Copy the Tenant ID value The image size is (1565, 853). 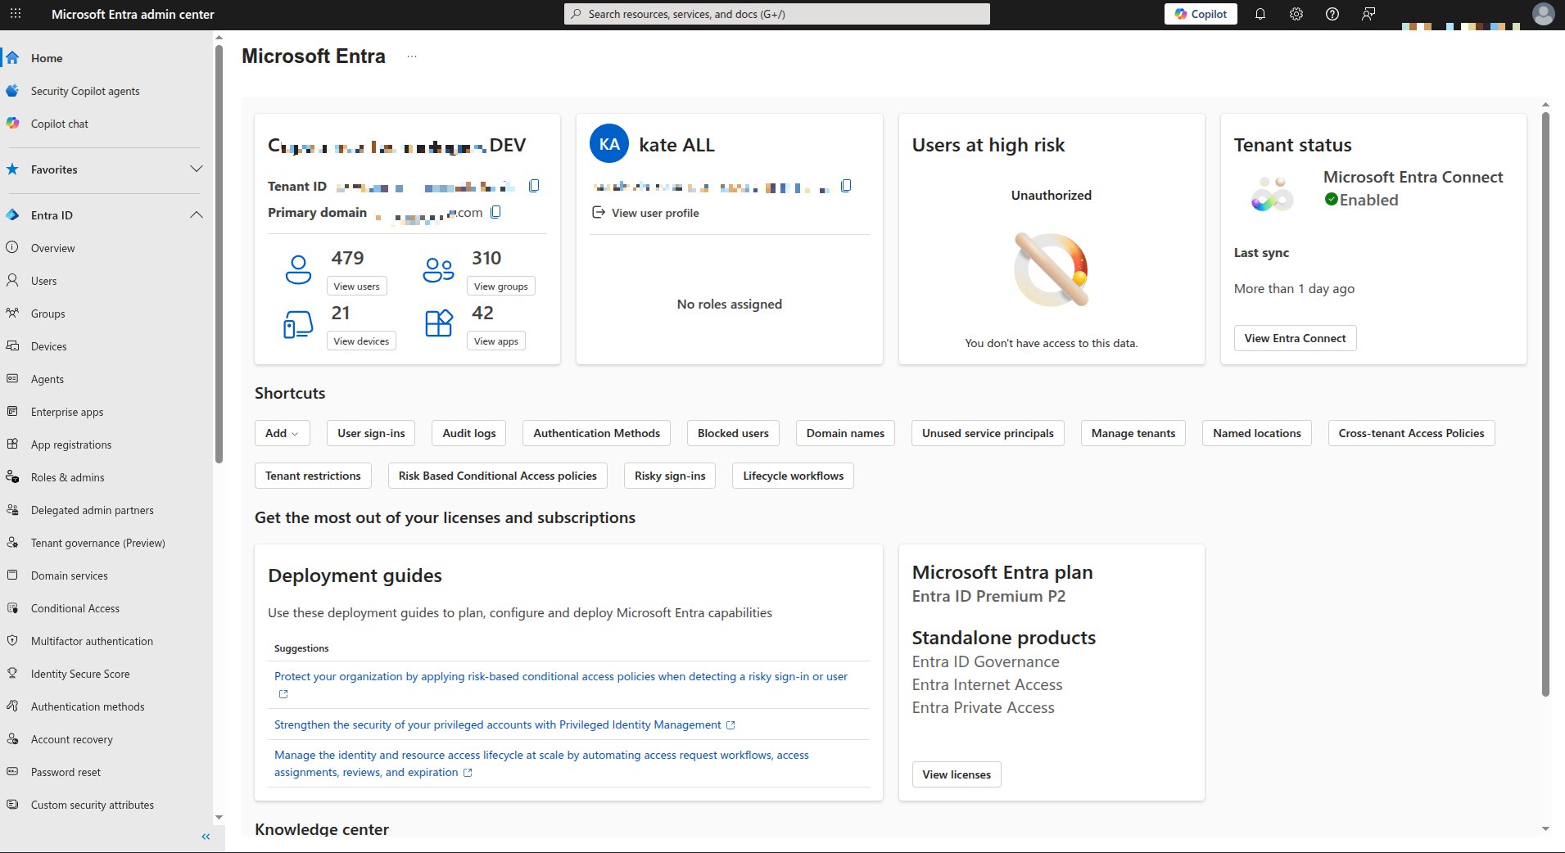534,186
